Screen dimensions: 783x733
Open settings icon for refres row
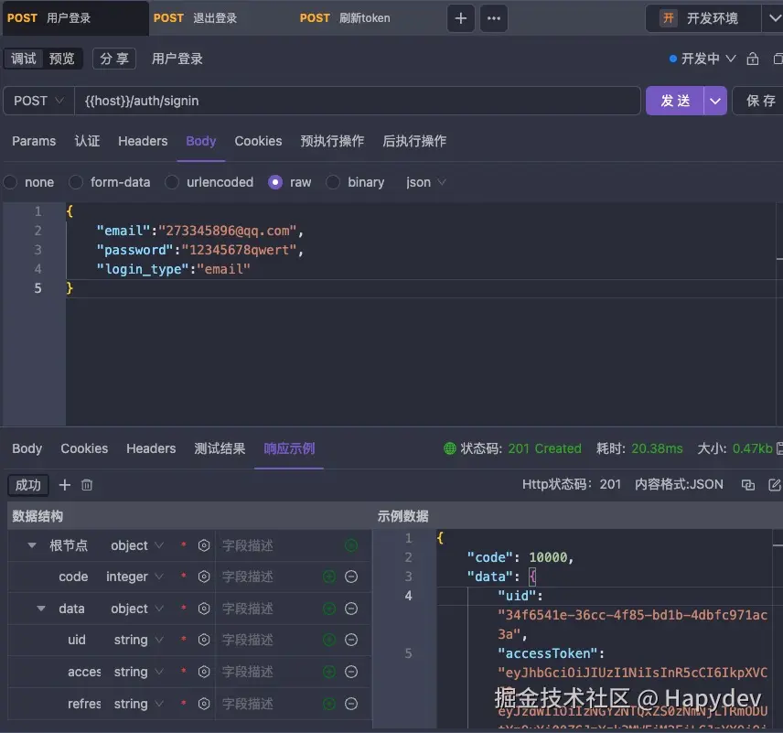204,704
